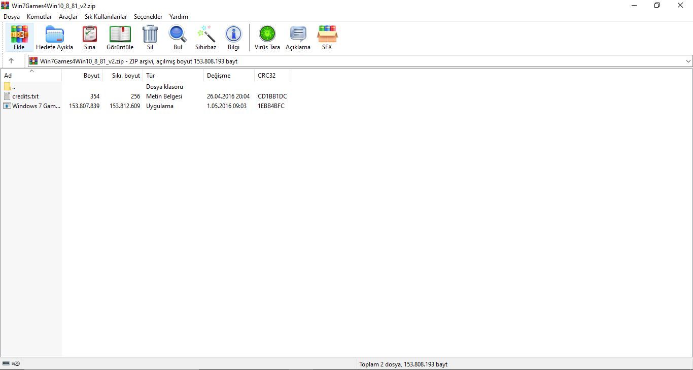Click the CRC value 1EBB4BFC
693x370 pixels.
[271, 106]
